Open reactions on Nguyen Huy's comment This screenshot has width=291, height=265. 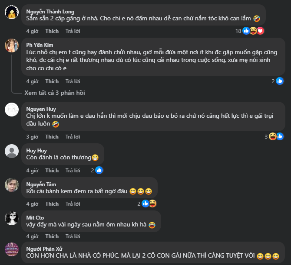click(276, 136)
